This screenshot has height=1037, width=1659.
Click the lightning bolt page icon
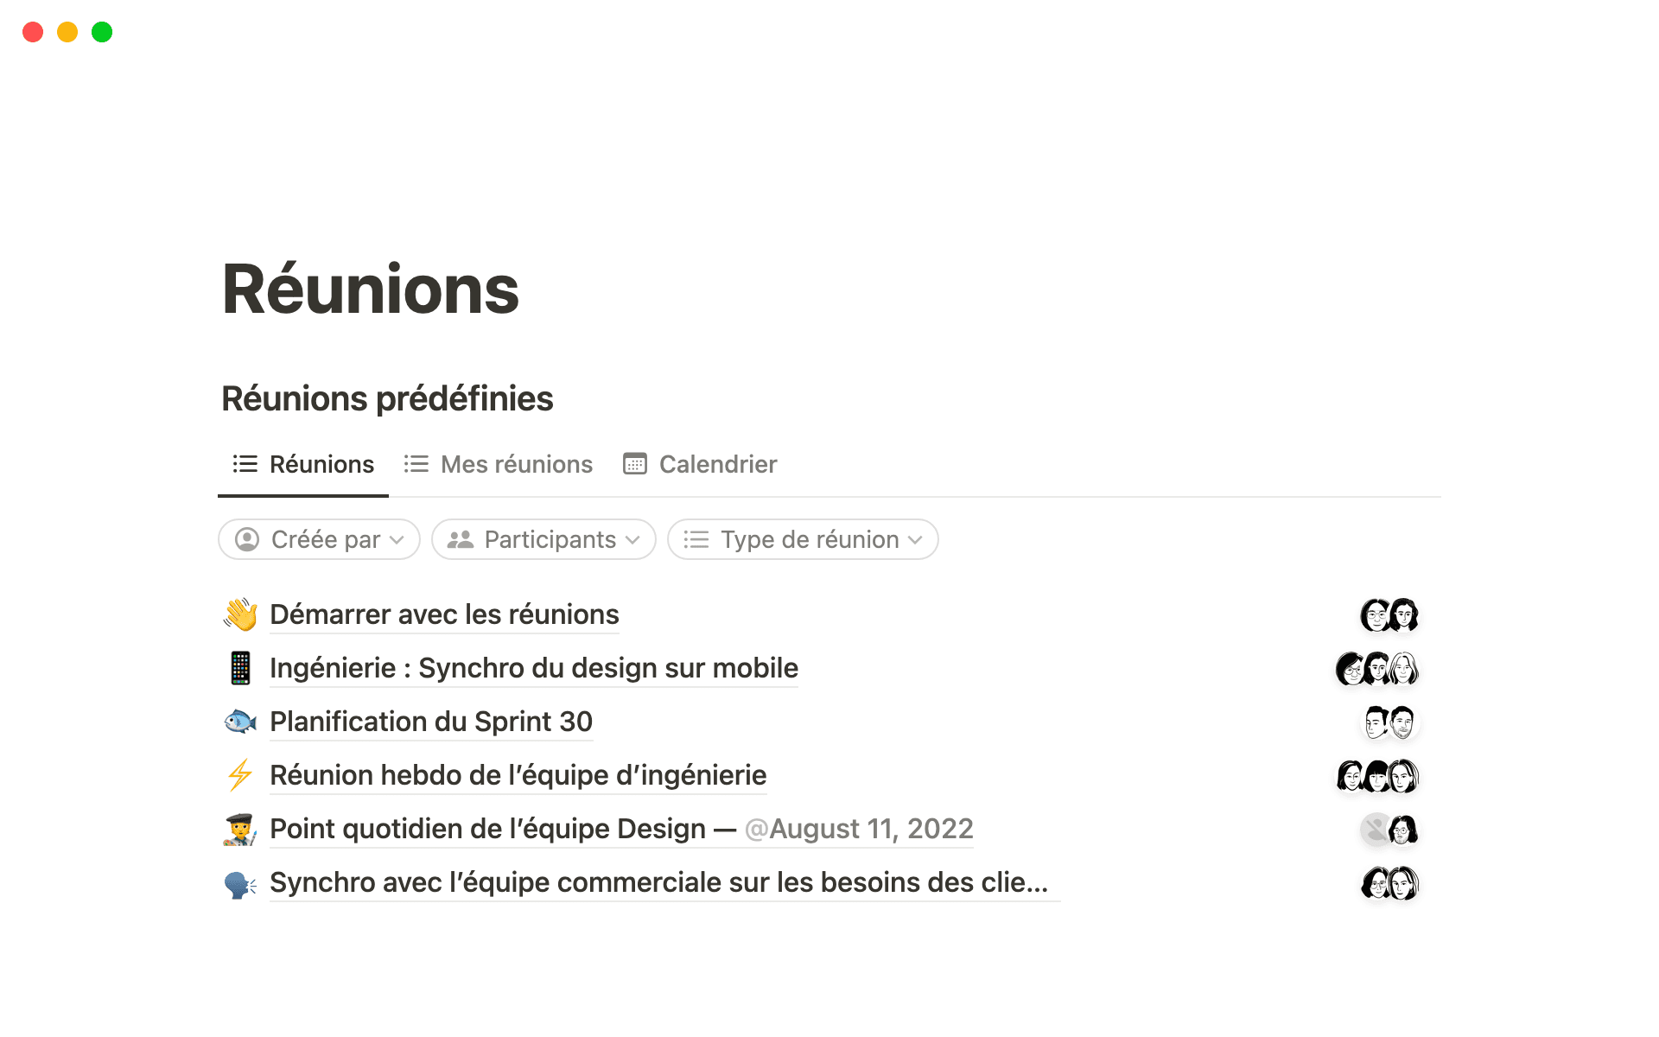tap(240, 775)
